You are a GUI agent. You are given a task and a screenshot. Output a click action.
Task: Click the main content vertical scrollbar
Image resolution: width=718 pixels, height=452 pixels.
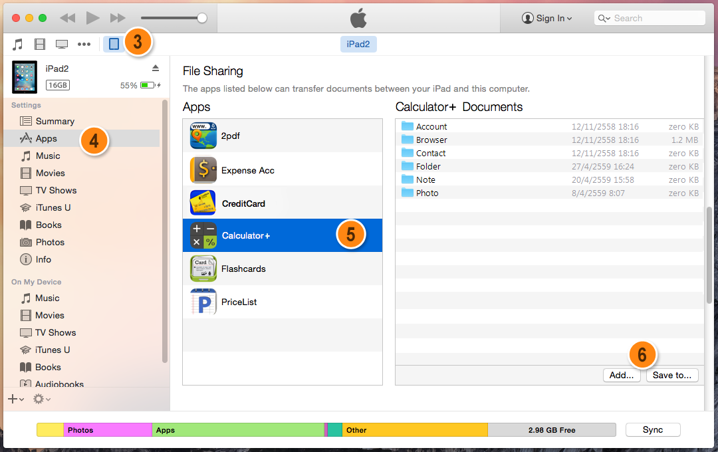pos(709,255)
